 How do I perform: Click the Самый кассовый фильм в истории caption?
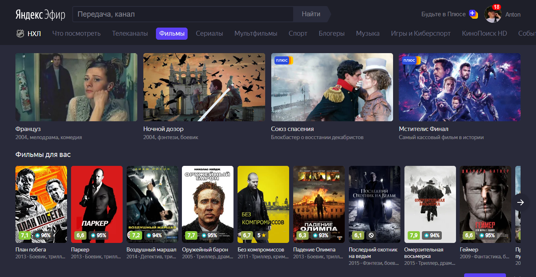click(x=441, y=137)
